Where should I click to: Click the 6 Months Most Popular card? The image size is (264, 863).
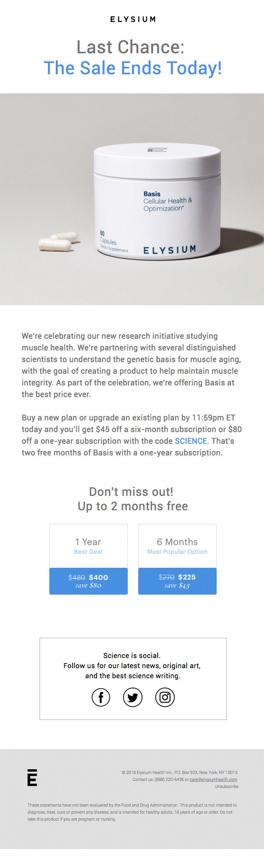tap(177, 546)
